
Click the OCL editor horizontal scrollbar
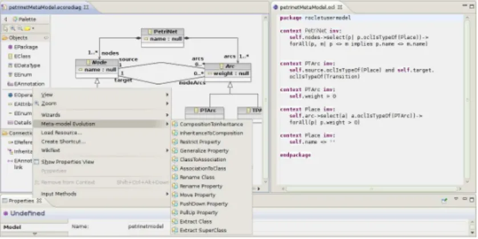click(371, 189)
